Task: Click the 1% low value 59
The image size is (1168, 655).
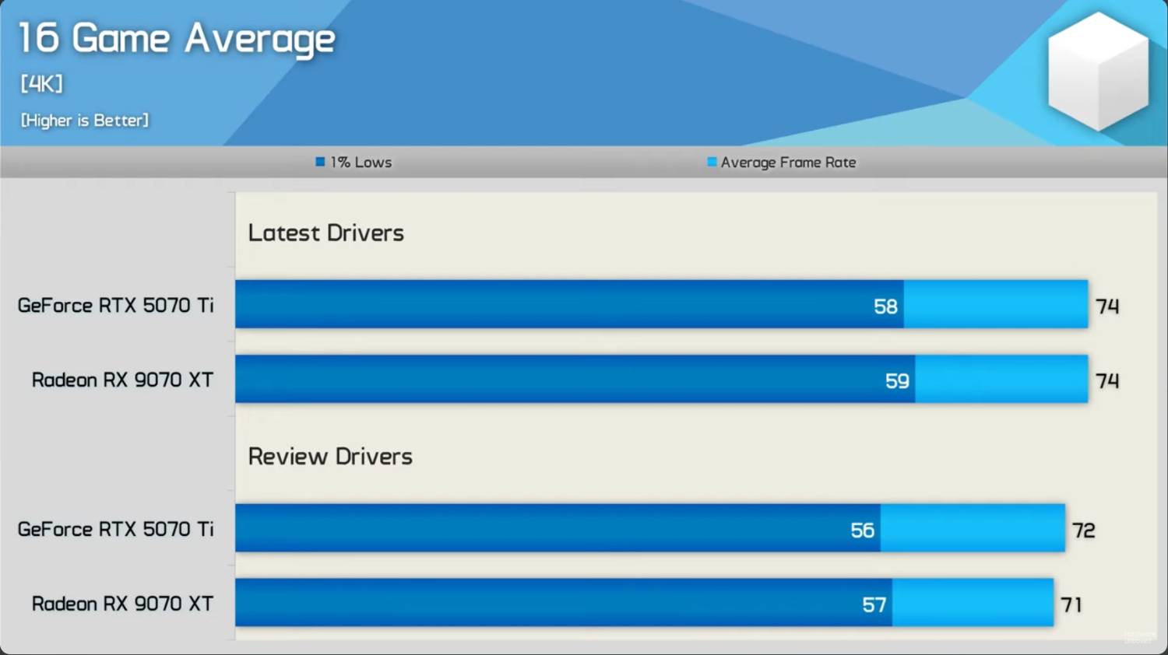Action: point(897,381)
